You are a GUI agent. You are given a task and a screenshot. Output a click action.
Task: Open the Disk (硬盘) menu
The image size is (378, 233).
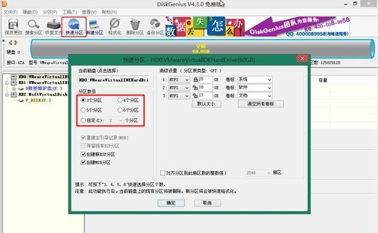30,12
